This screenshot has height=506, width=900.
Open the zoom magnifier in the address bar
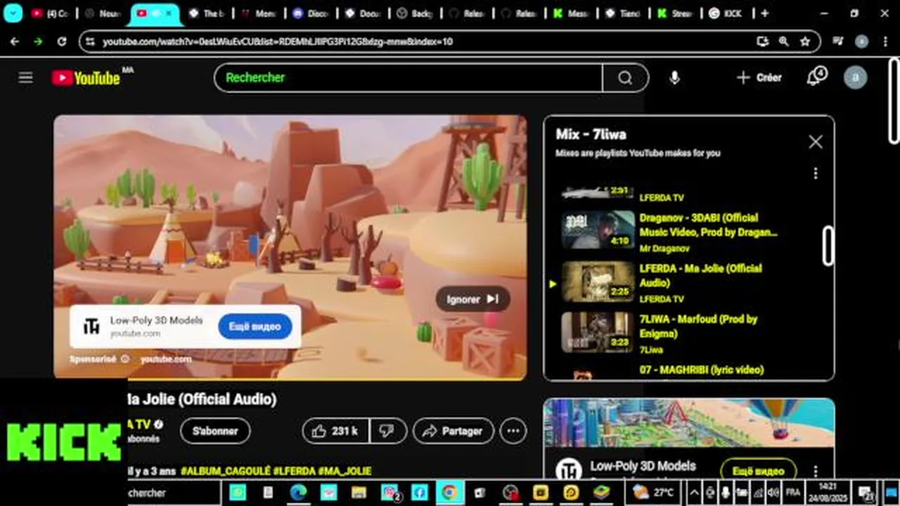tap(783, 41)
